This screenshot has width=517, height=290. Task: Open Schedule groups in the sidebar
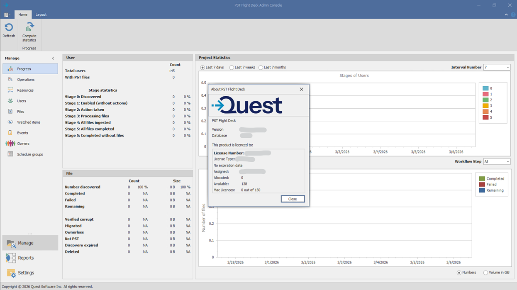coord(30,154)
